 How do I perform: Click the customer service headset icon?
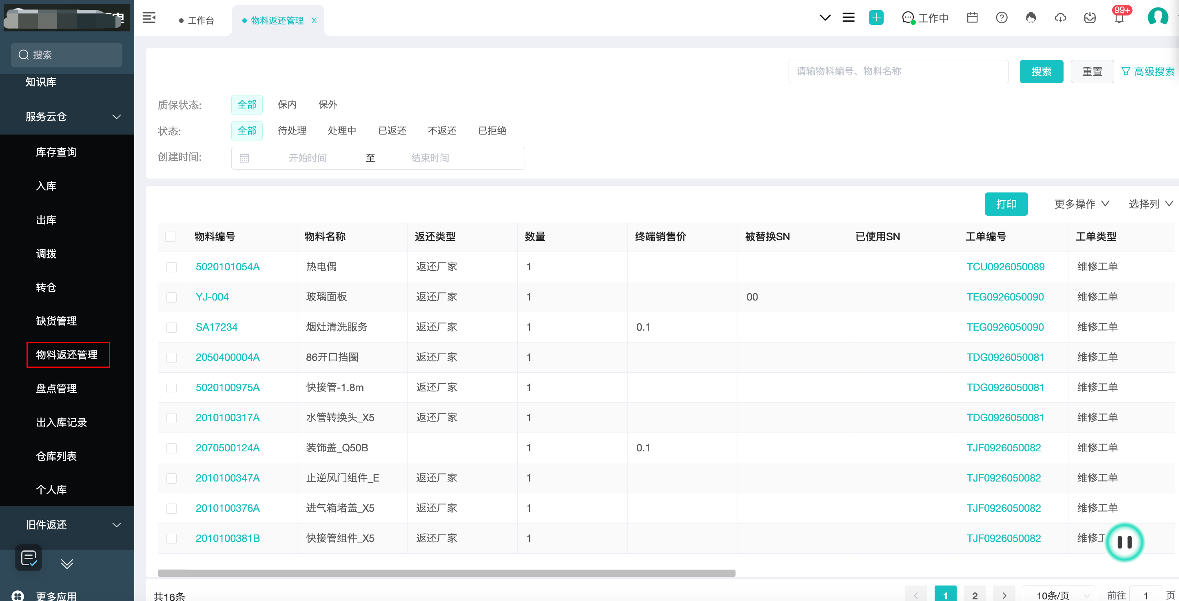click(x=1031, y=18)
